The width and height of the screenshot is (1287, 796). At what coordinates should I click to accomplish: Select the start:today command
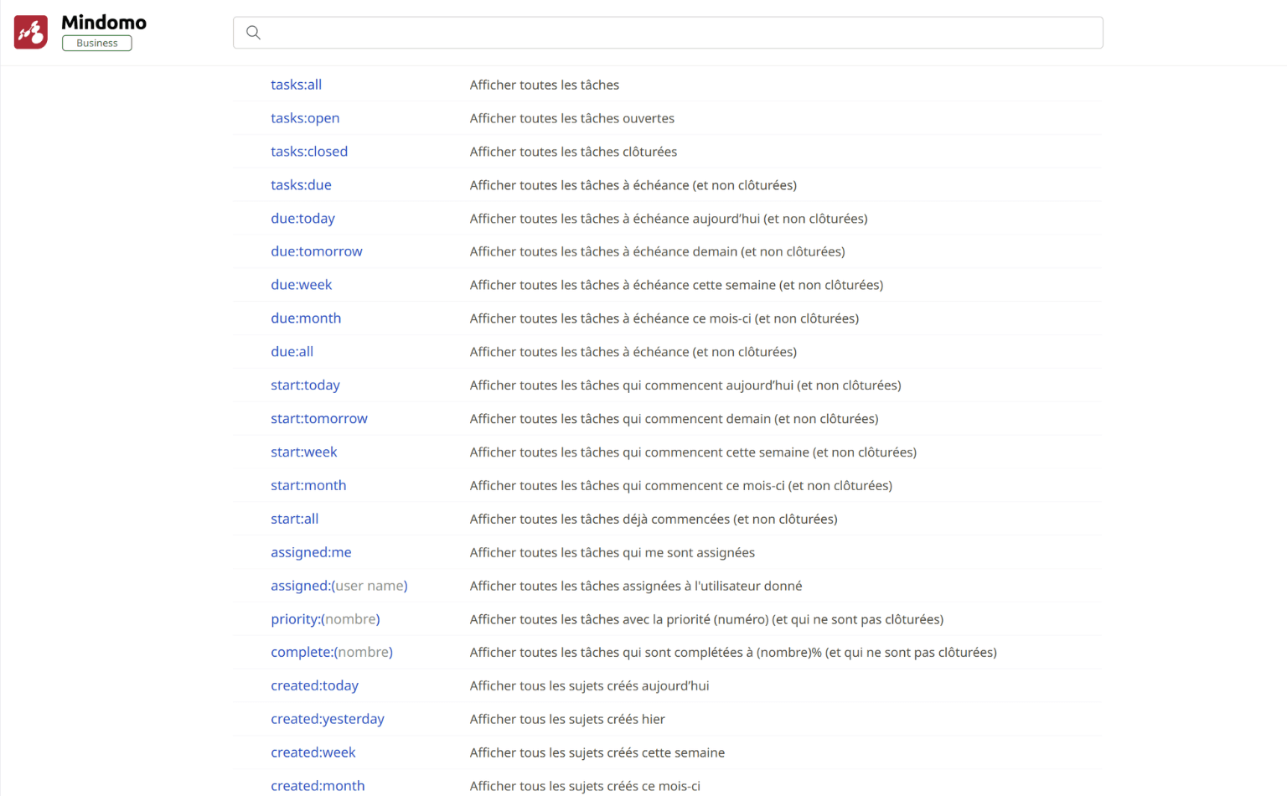coord(305,385)
